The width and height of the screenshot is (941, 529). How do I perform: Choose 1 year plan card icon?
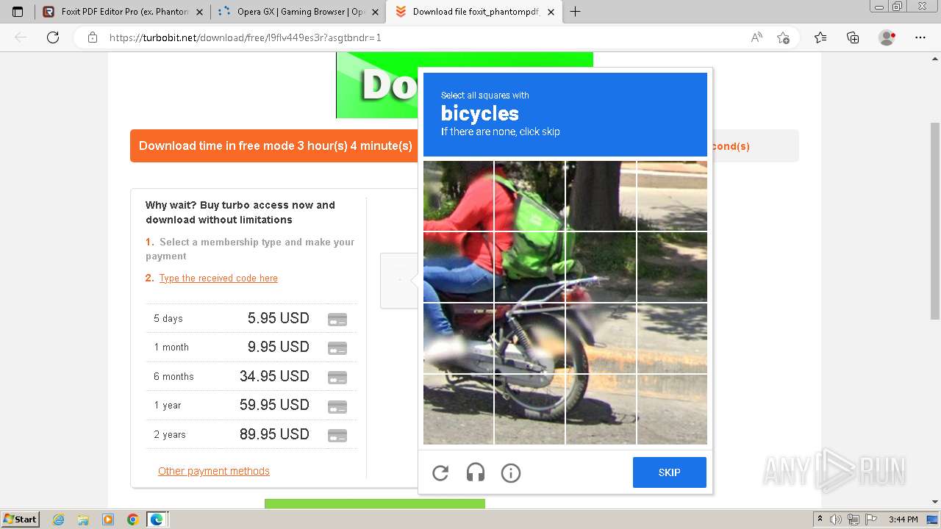[x=337, y=406]
